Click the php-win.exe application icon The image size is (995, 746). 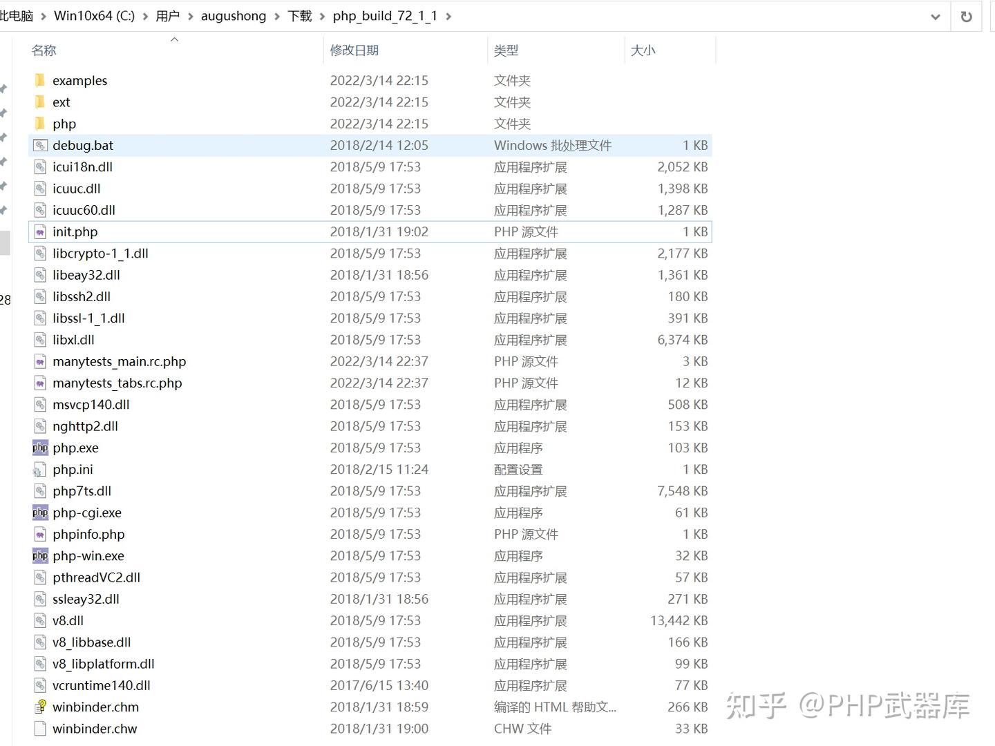tap(40, 556)
